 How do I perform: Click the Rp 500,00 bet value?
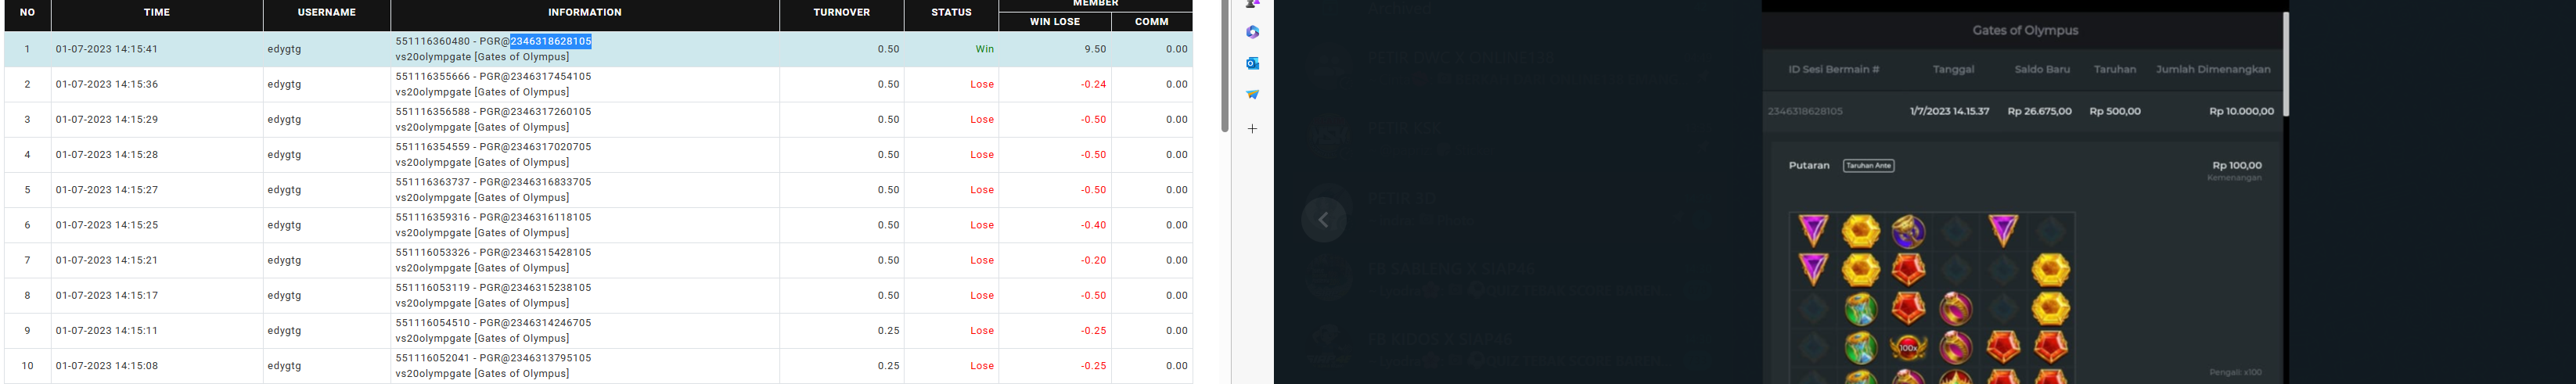2115,112
